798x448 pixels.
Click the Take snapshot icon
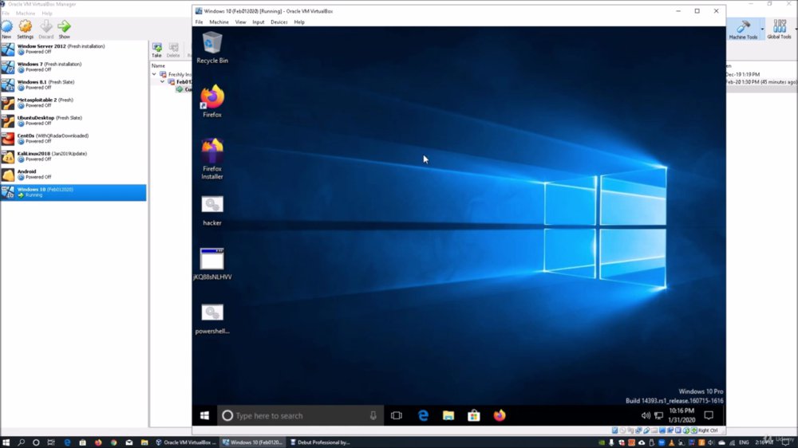156,50
